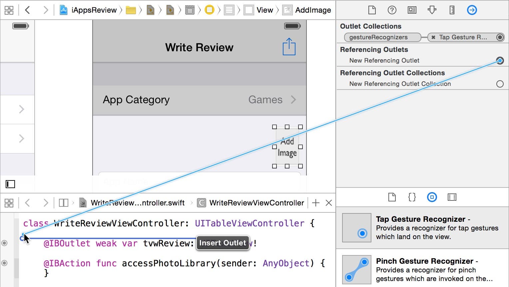Show the File Template library
Screen dimensions: 509x287
pyautogui.click(x=392, y=197)
